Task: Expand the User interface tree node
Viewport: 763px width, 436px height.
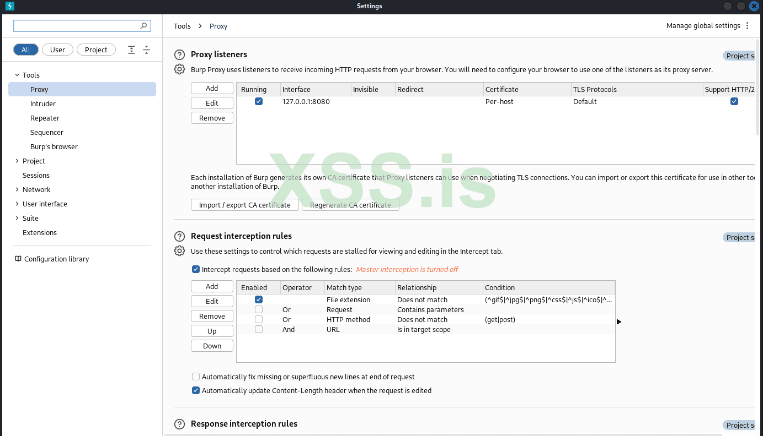Action: (17, 204)
